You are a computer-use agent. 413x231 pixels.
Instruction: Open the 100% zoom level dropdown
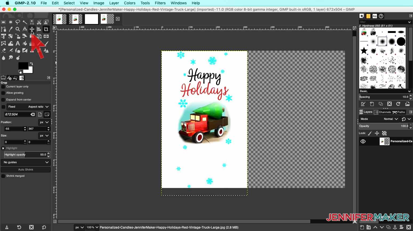pyautogui.click(x=92, y=227)
